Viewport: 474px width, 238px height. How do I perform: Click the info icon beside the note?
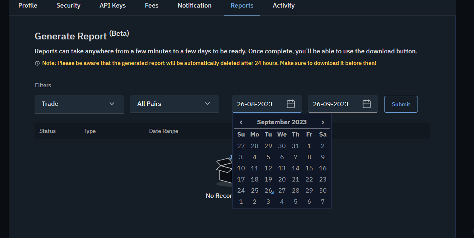coord(37,63)
